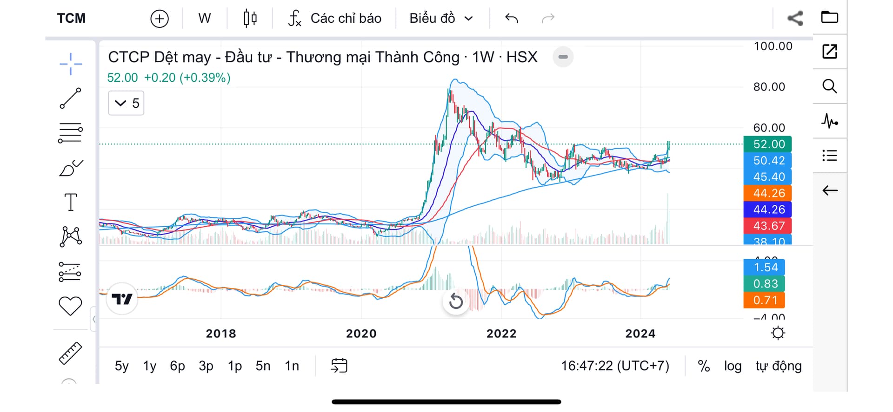Open Các chỉ báo indicators menu
Image resolution: width=893 pixels, height=412 pixels.
pyautogui.click(x=335, y=18)
